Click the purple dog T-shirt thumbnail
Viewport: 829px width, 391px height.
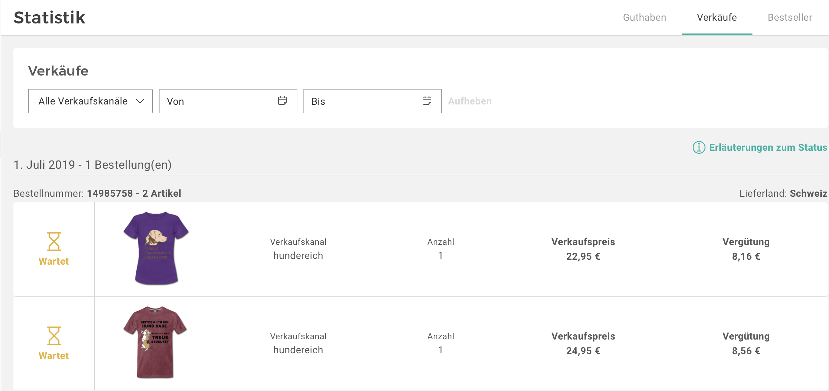point(156,248)
